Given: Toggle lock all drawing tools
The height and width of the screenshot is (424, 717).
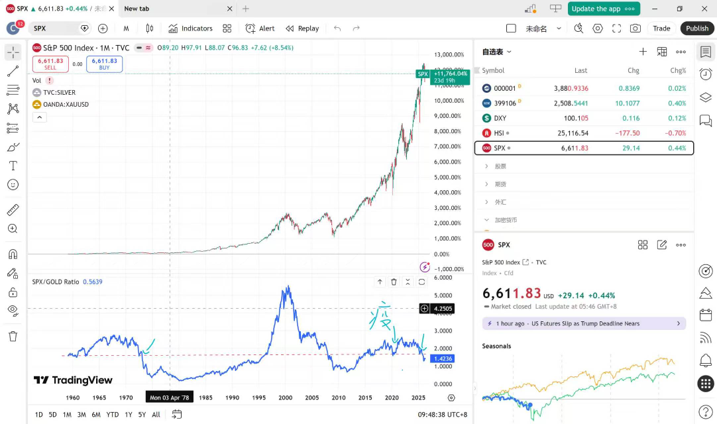Looking at the screenshot, I should pos(13,292).
